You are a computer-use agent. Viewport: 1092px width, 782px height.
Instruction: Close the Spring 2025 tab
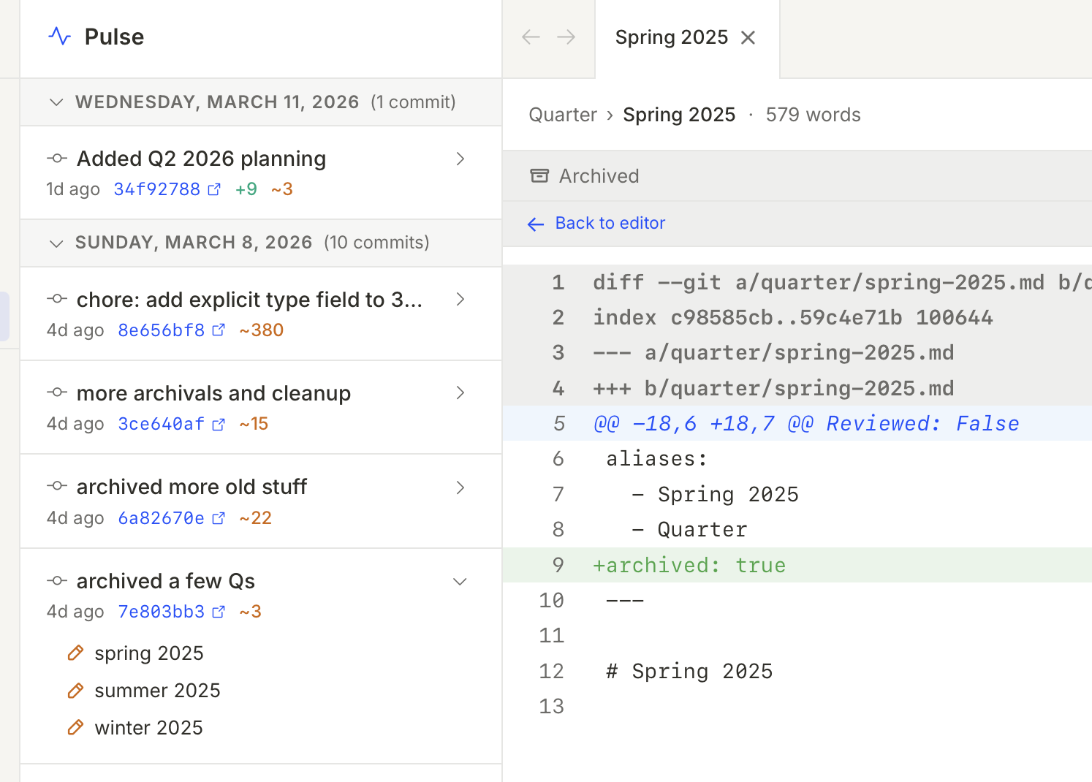[748, 38]
